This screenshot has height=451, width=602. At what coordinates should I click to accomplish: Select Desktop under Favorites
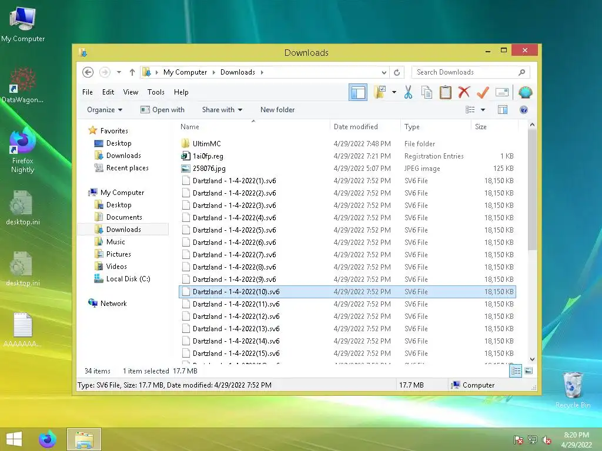pos(119,143)
